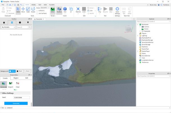
Task: Start the game with Play
Action: point(100,10)
